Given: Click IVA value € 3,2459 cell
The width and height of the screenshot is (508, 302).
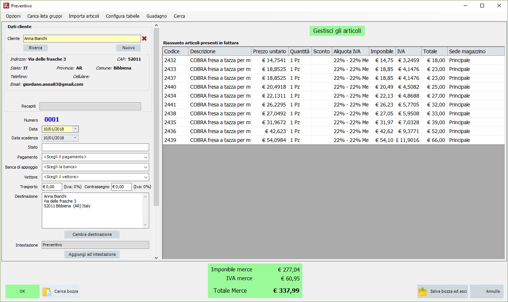Looking at the screenshot, I should pos(408,60).
